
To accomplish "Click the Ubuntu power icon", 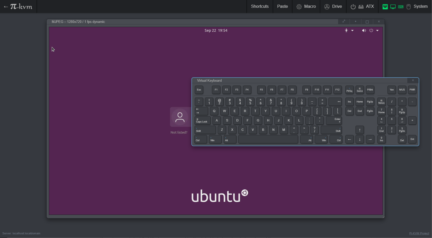I will coord(371,30).
